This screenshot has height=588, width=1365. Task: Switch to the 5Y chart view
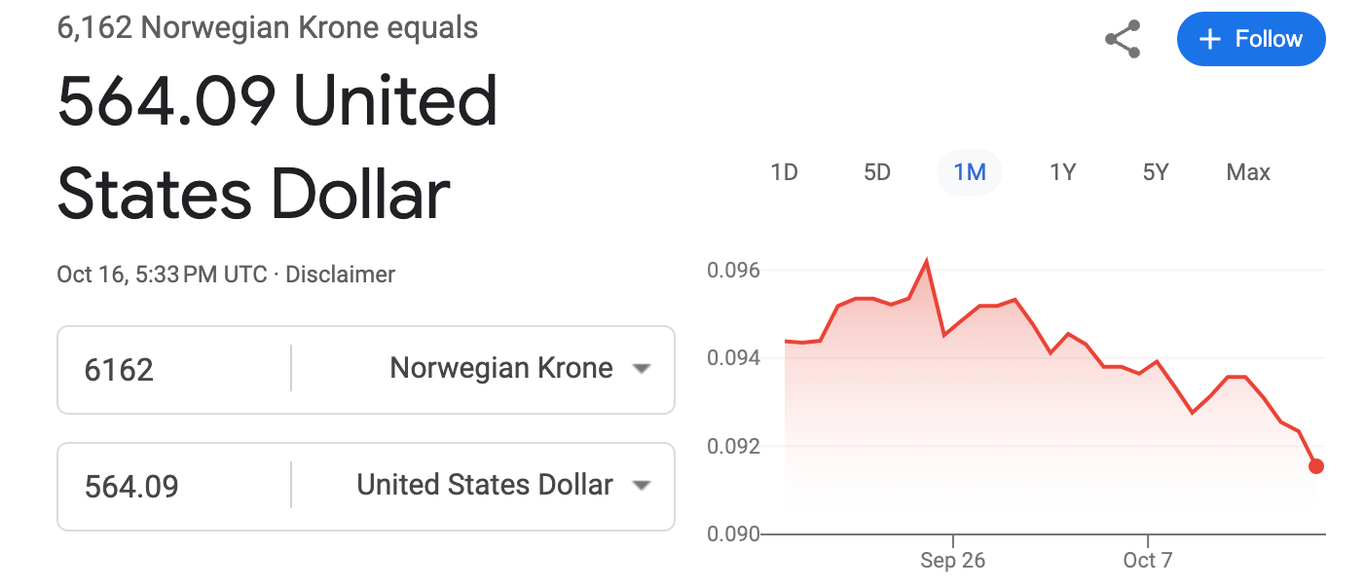(x=1156, y=172)
